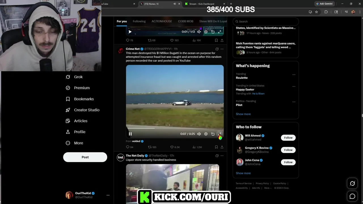Follow Will Ahmed

click(288, 138)
